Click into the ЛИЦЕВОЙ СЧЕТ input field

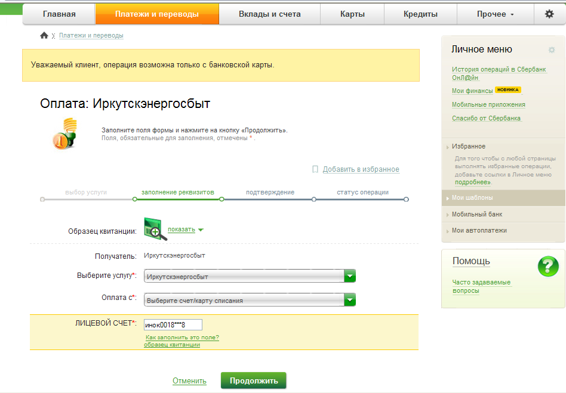173,324
